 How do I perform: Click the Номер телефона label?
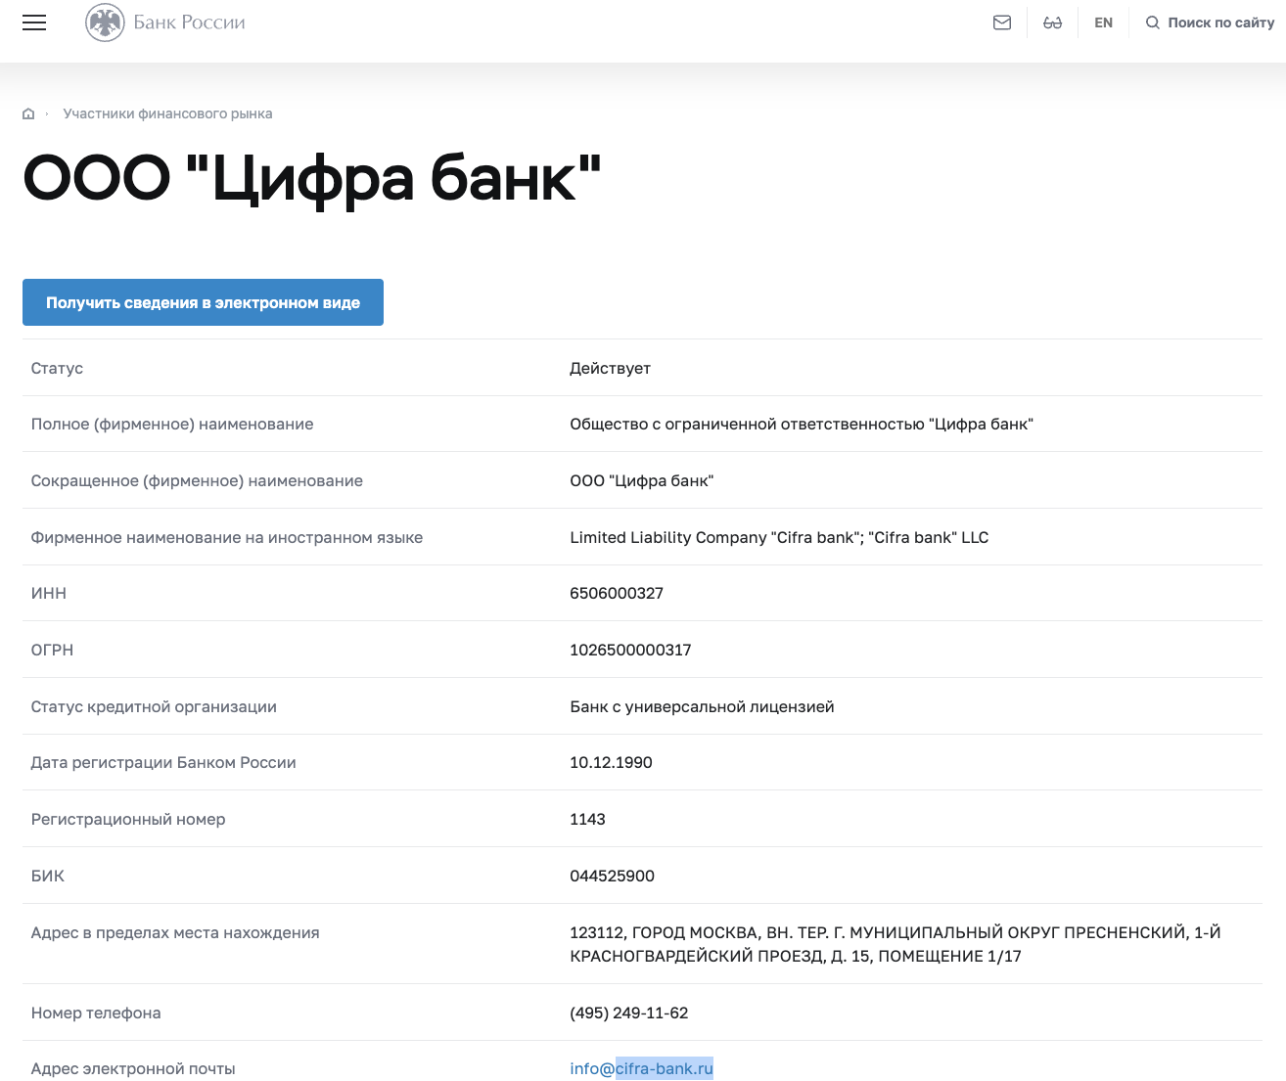coord(96,1013)
